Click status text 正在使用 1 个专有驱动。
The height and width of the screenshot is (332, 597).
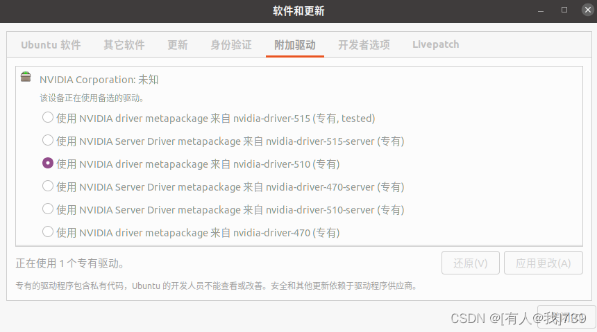click(70, 263)
